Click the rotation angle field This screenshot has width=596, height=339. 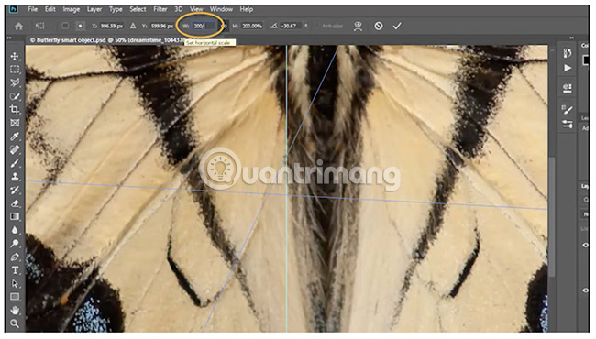click(x=291, y=27)
